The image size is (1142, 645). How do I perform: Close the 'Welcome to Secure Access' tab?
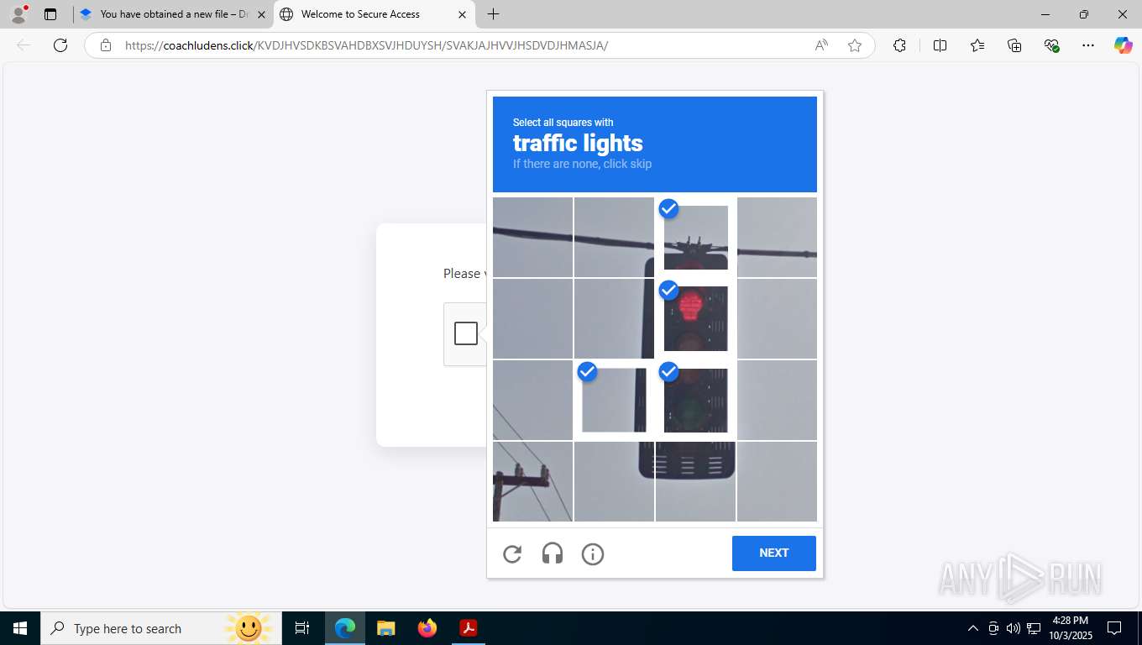pyautogui.click(x=462, y=14)
